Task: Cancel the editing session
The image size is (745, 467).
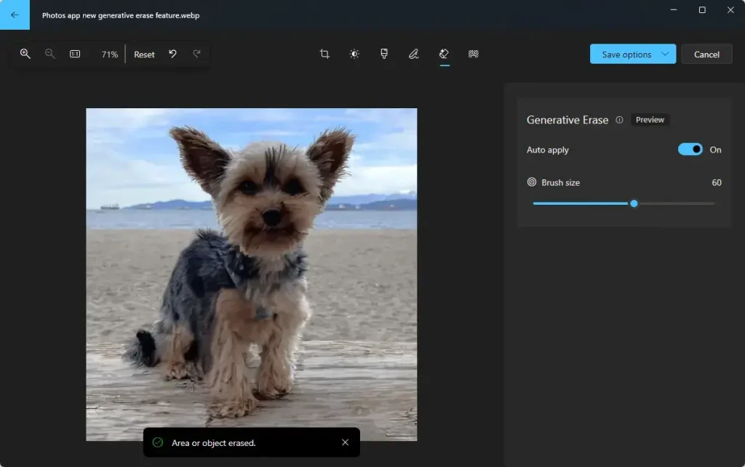Action: [706, 54]
